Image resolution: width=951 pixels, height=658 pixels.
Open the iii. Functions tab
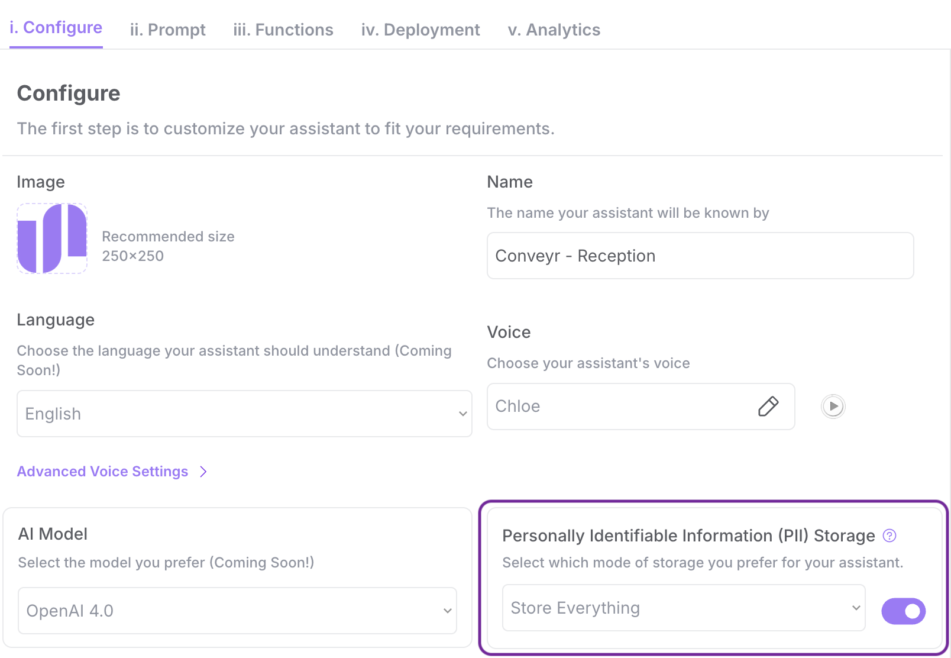click(x=283, y=30)
